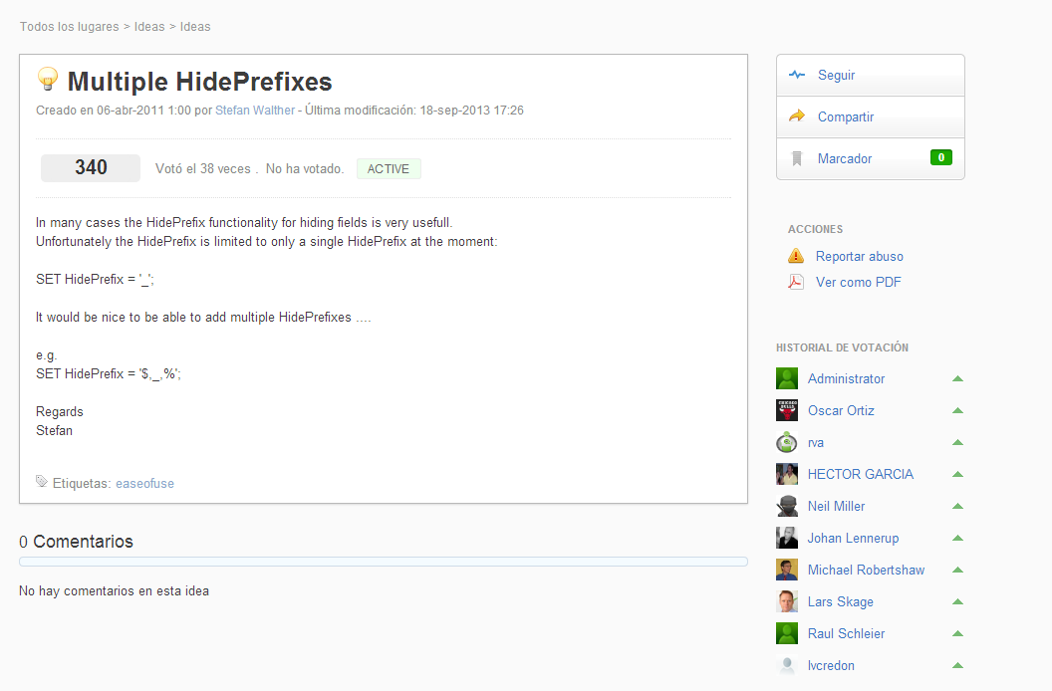Click the lightbulb idea icon
This screenshot has height=691, width=1052.
[47, 80]
